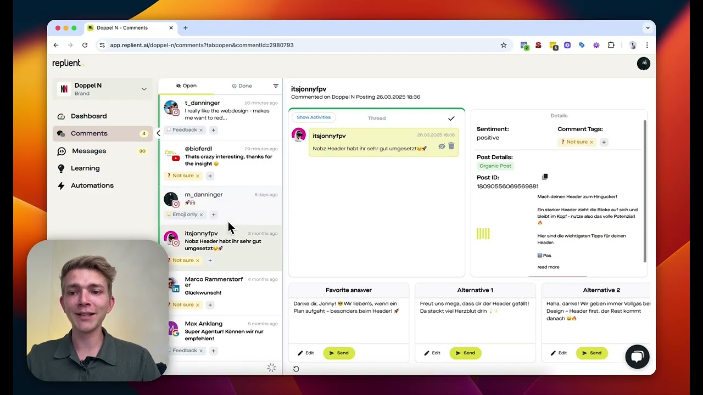This screenshot has width=703, height=395.
Task: Remove the Not sure tag in Details
Action: click(x=592, y=142)
